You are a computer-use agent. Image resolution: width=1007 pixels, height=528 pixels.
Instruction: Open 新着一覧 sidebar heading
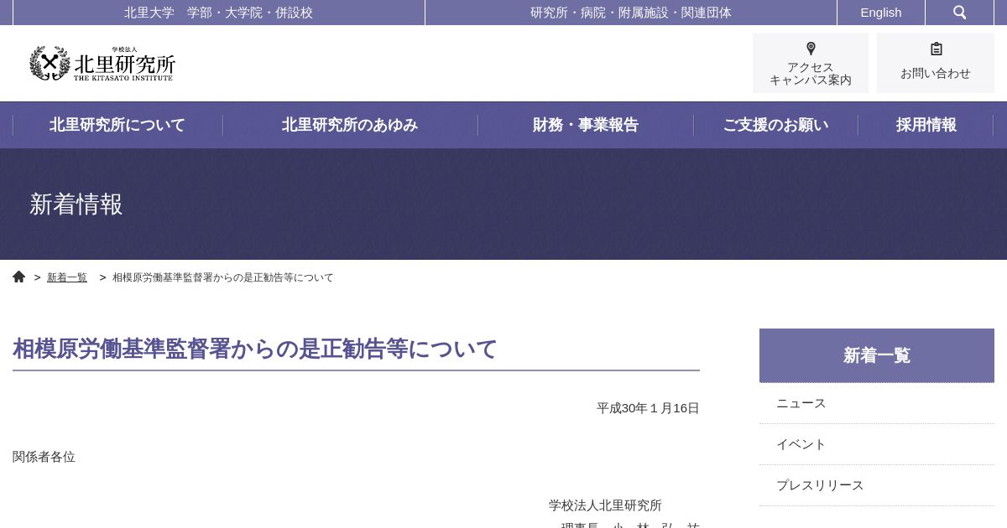877,355
